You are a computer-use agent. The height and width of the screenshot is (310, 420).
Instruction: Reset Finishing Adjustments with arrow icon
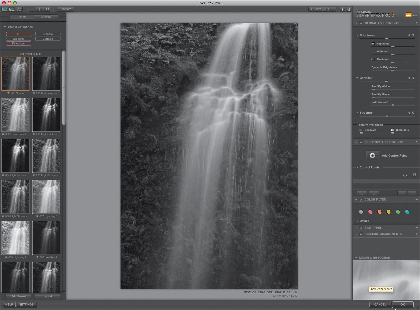417,234
